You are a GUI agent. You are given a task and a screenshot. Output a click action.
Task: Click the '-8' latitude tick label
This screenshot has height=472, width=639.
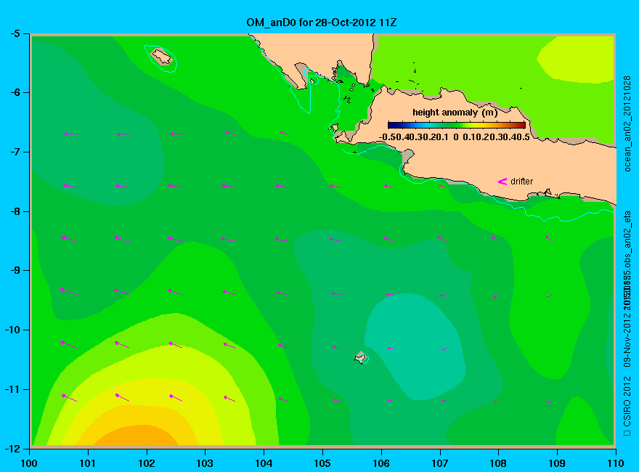coord(15,211)
